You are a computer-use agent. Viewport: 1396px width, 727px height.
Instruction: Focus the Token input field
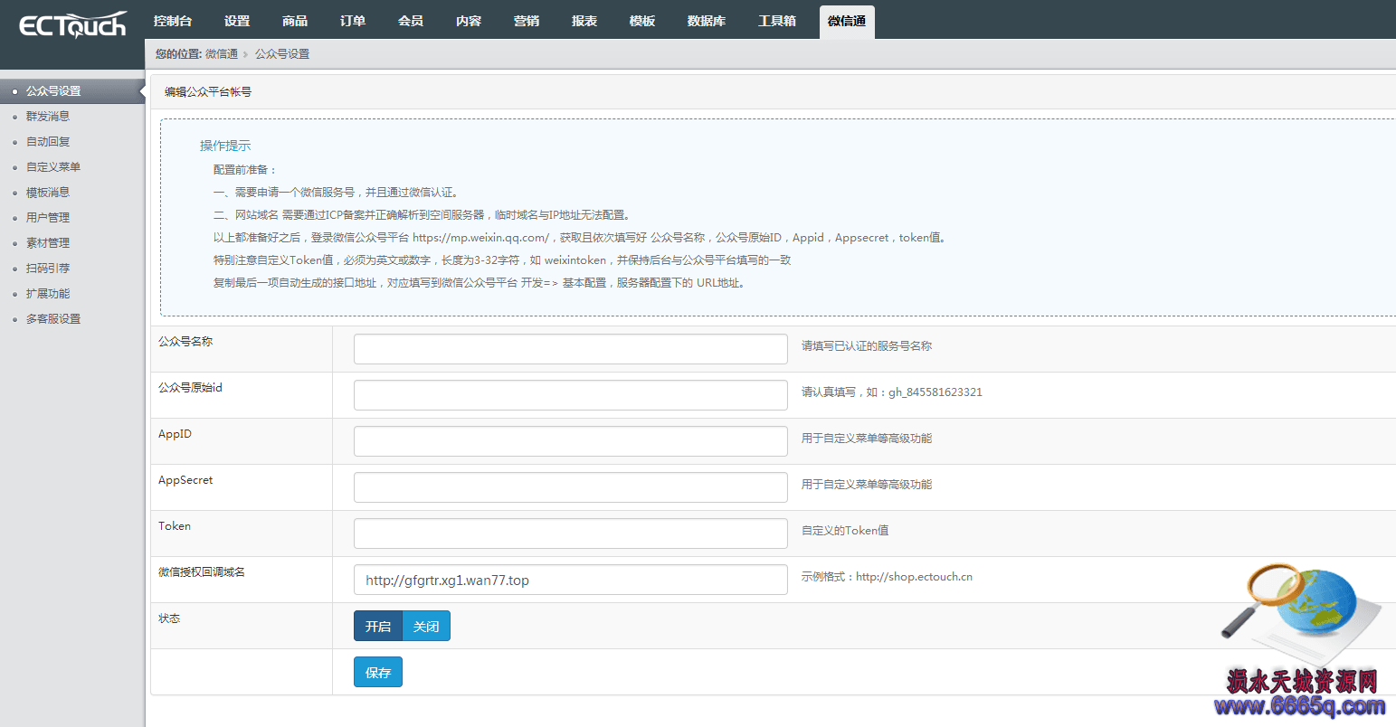571,533
